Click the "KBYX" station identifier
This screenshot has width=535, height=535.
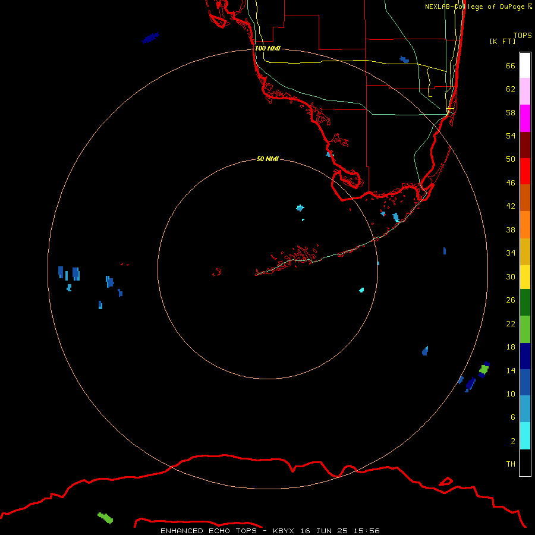[x=283, y=531]
